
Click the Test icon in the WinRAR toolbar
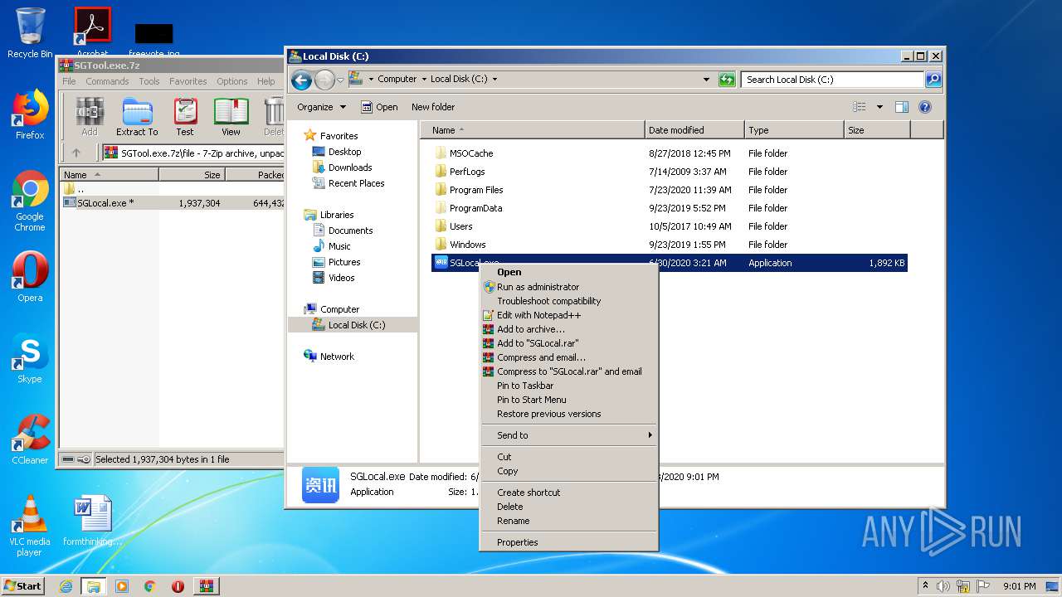point(185,116)
